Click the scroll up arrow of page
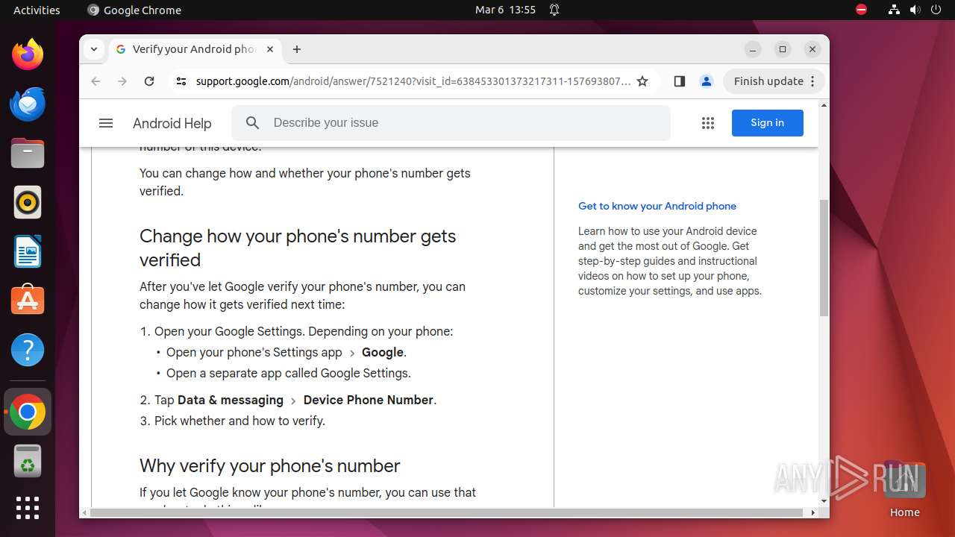 click(x=824, y=105)
